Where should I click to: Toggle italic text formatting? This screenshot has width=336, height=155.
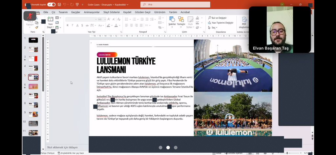point(73,26)
